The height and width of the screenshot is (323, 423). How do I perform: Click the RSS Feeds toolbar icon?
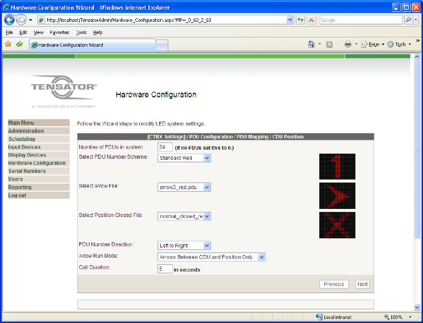pos(329,45)
